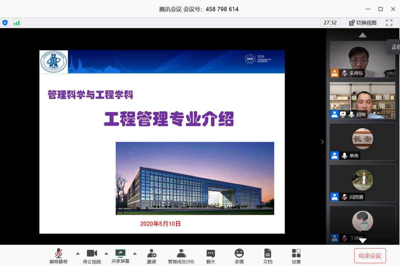Check the green network signal icon

pos(16,23)
